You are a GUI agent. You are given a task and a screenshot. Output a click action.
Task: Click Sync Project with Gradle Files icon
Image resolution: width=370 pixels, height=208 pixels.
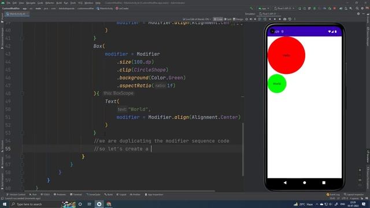(x=341, y=8)
